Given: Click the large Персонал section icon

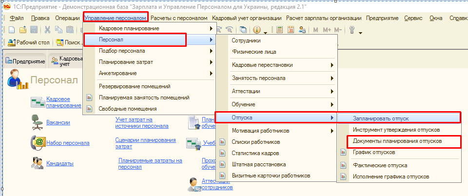Looking at the screenshot, I should (18, 79).
